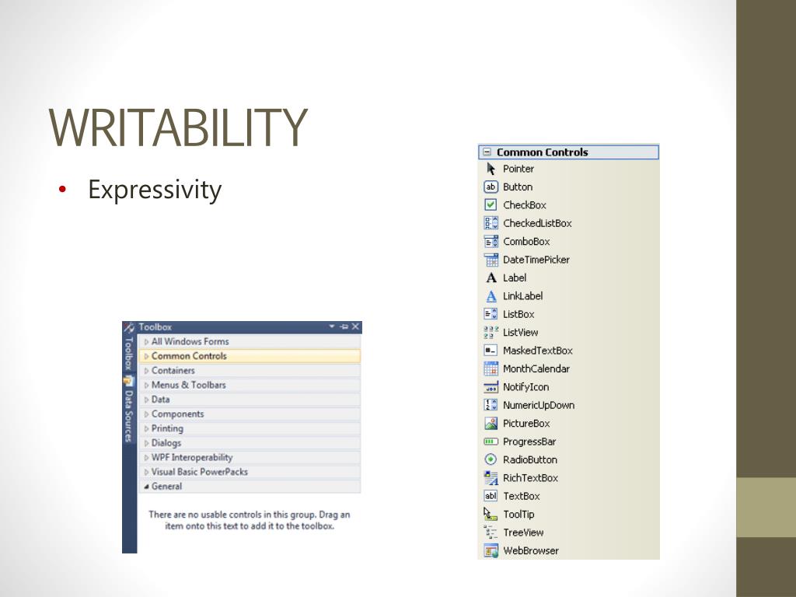The image size is (796, 597).
Task: Select the 'CheckedListBox' text entry
Action: pyautogui.click(x=537, y=223)
